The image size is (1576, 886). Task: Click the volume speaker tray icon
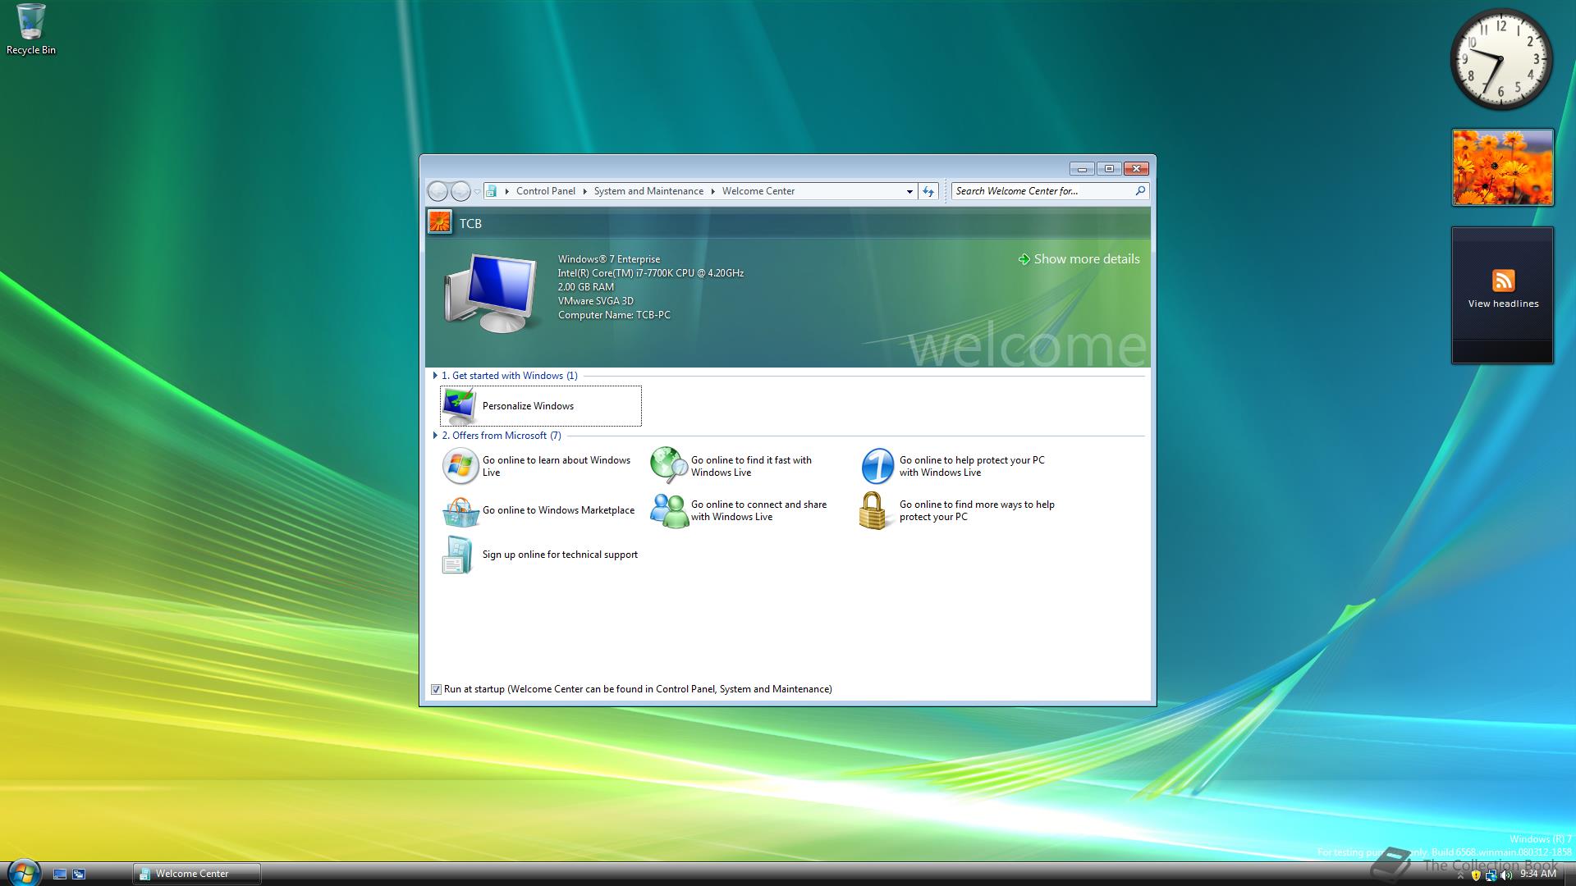1505,875
